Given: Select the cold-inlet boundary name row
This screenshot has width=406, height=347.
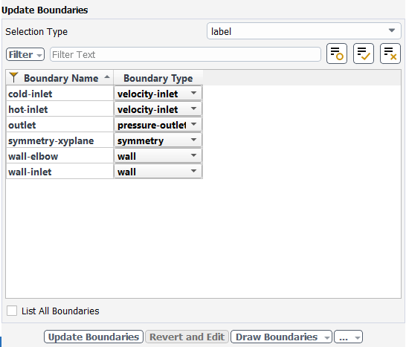Looking at the screenshot, I should [59, 94].
